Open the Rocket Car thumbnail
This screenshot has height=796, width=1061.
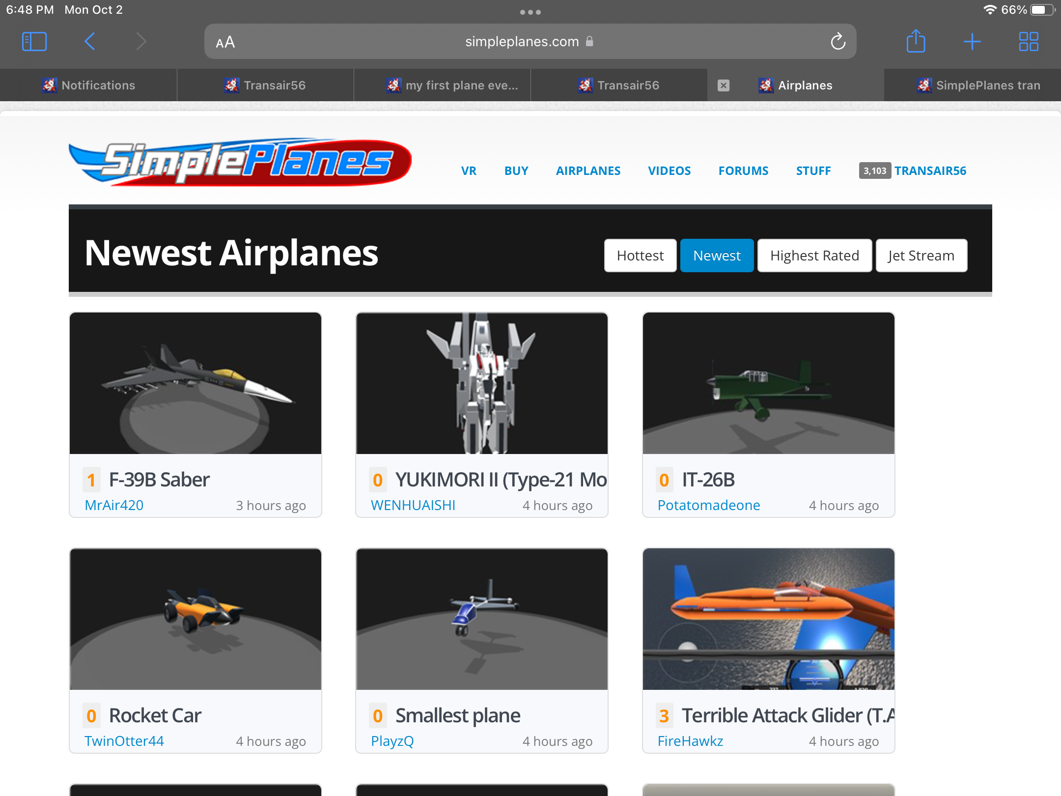[195, 619]
